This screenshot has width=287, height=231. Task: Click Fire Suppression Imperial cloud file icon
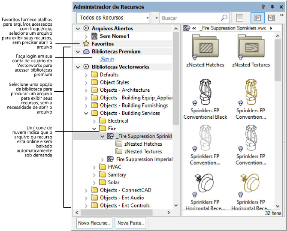[x=111, y=159]
